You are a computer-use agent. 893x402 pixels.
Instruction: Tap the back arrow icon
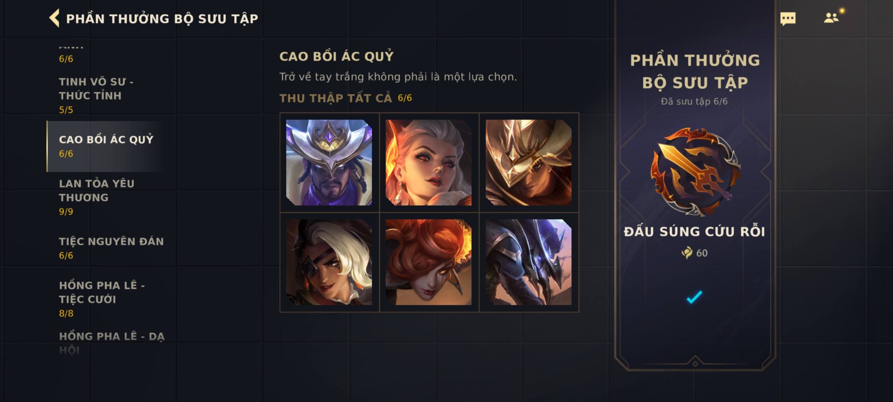click(54, 18)
